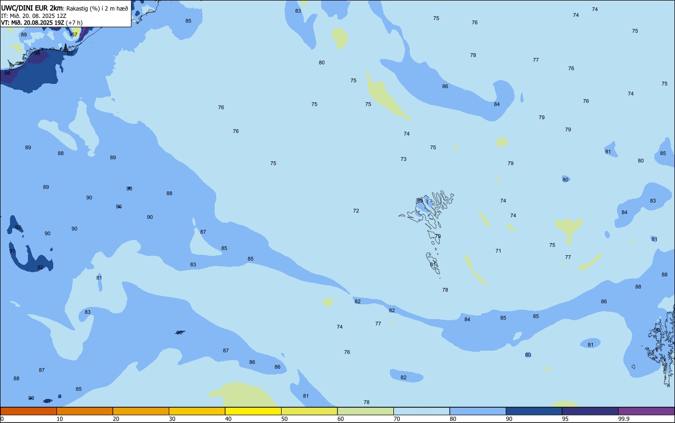Viewport: 675px width, 423px height.
Task: Click the "50" legend tick label
Action: point(285,419)
